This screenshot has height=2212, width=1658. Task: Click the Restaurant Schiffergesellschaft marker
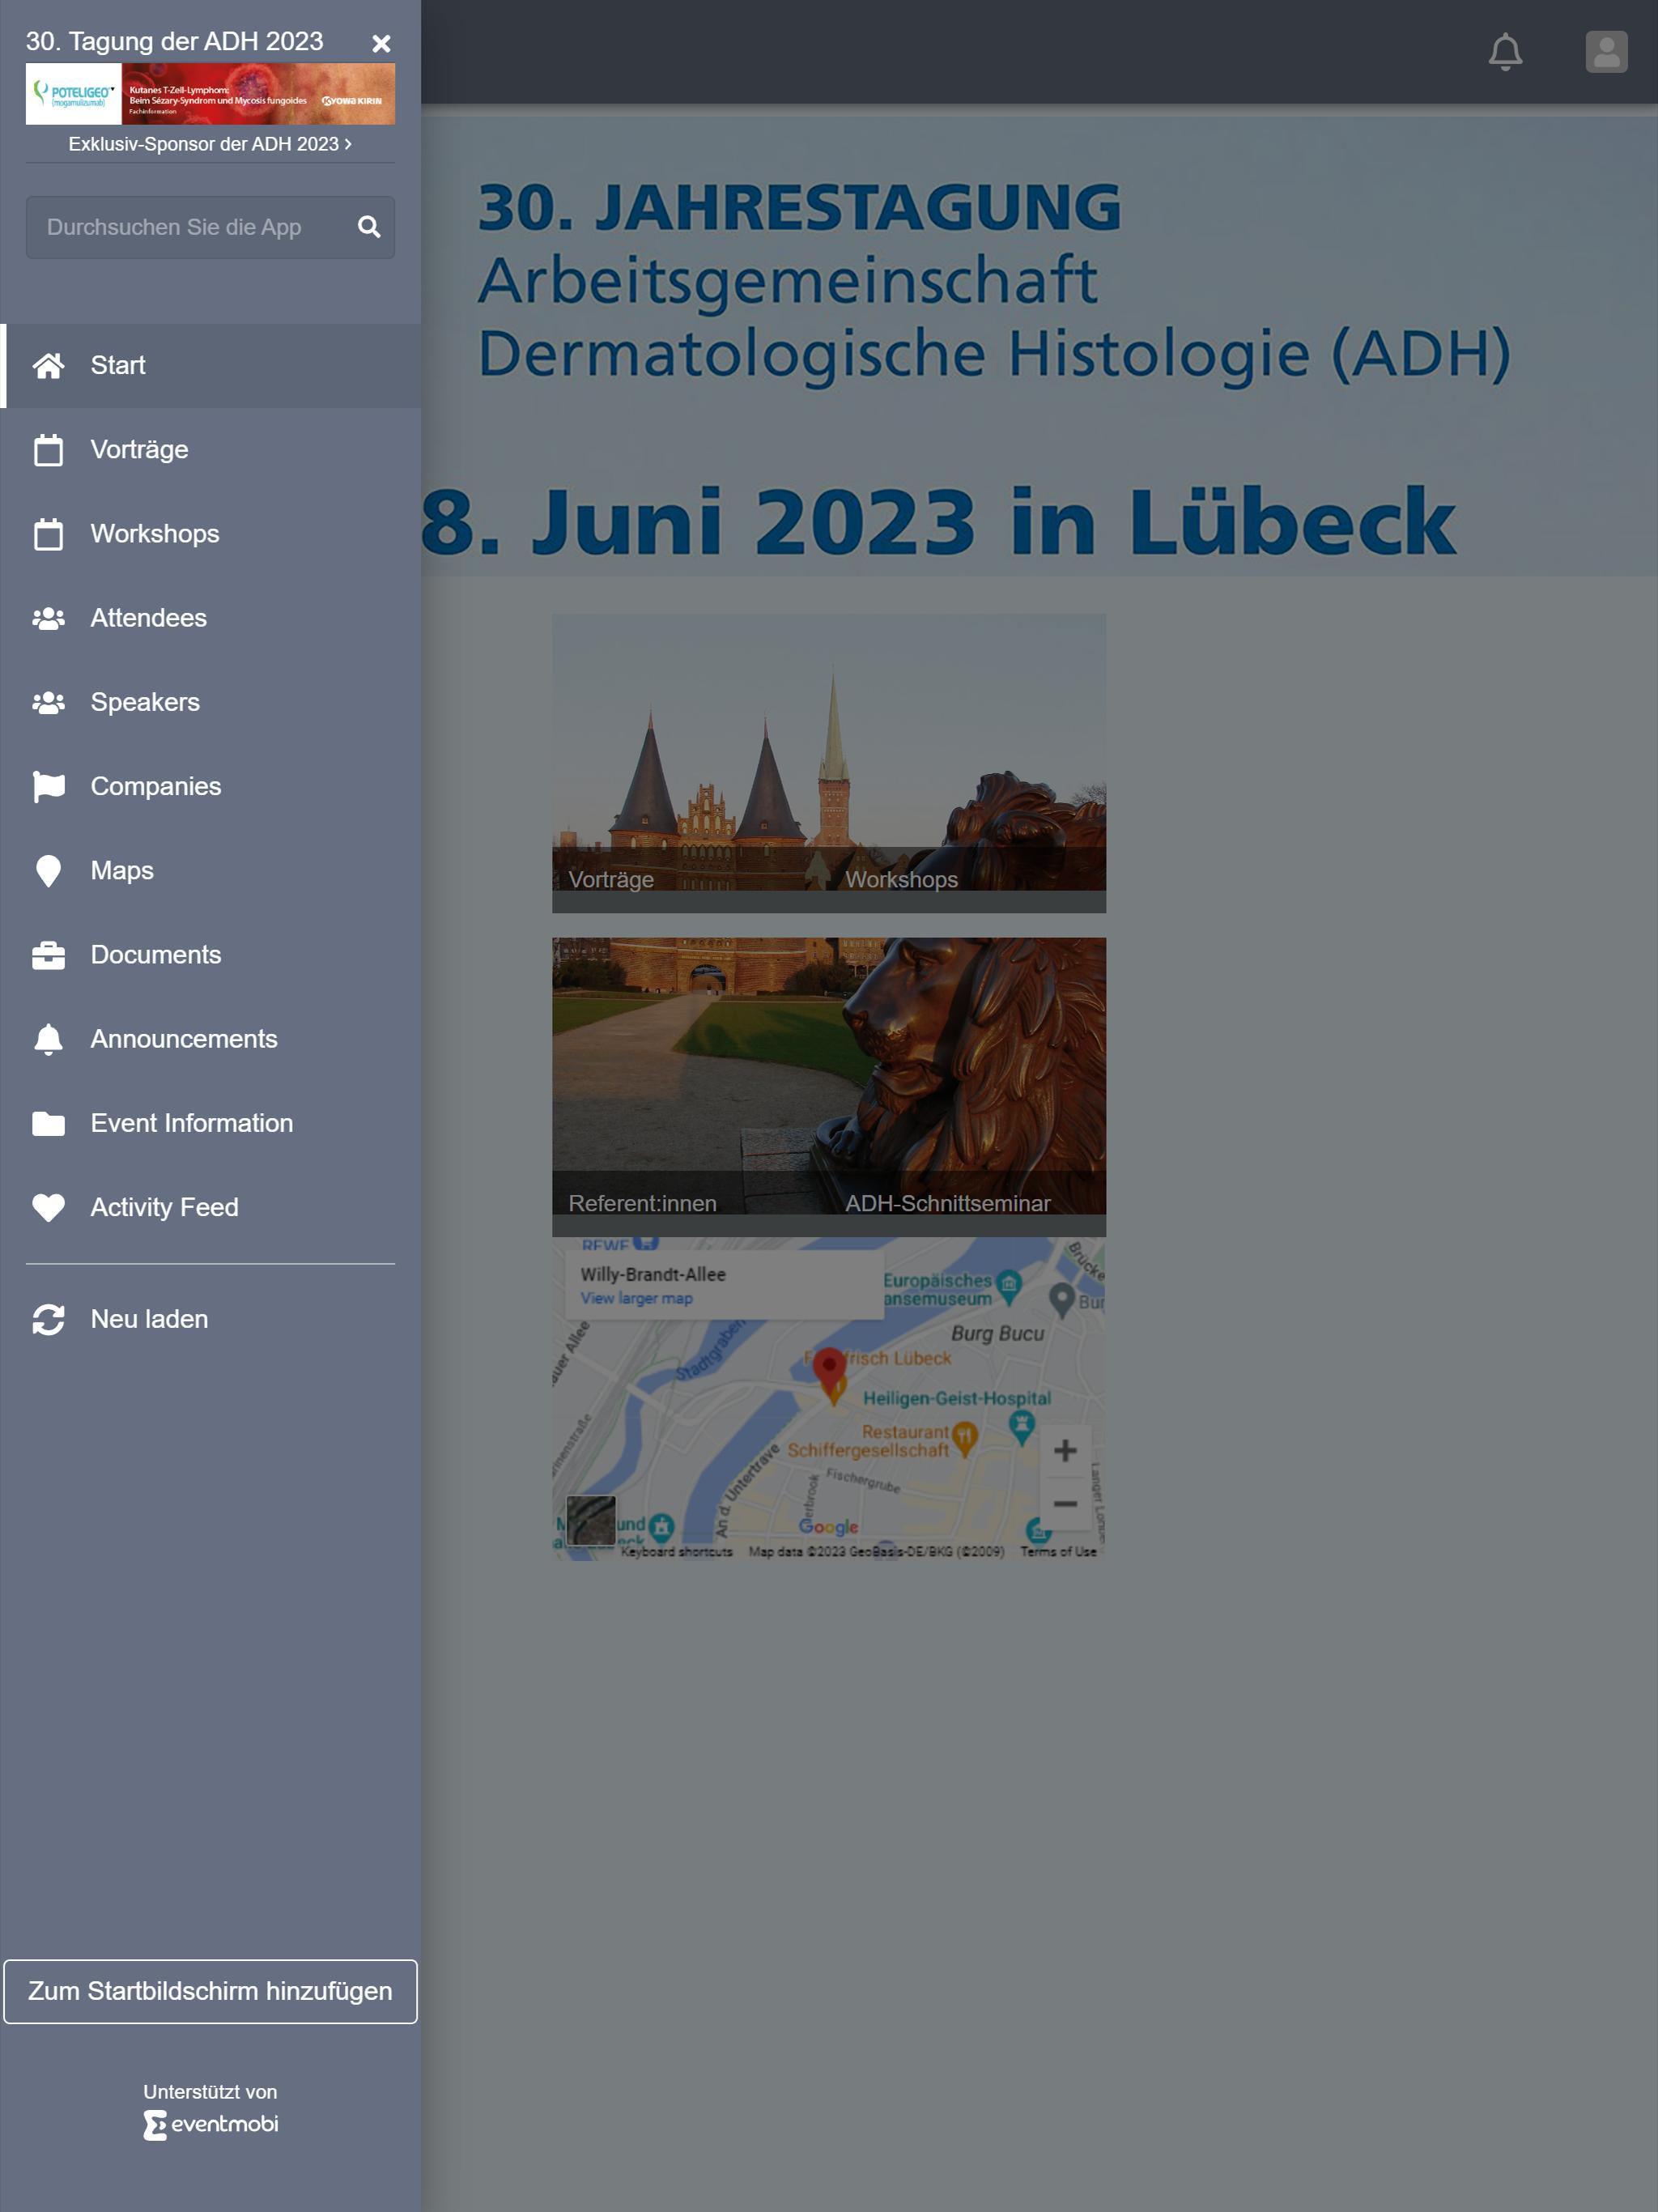click(x=965, y=1439)
